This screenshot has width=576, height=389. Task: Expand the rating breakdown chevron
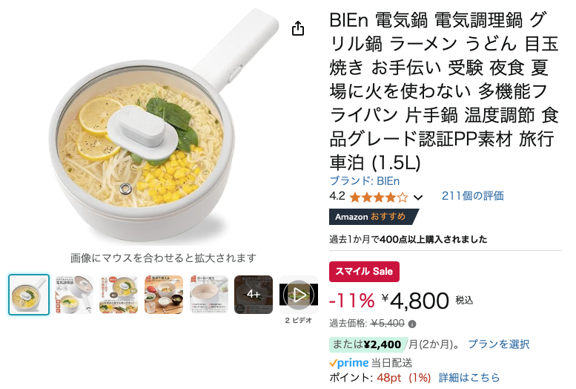point(417,197)
